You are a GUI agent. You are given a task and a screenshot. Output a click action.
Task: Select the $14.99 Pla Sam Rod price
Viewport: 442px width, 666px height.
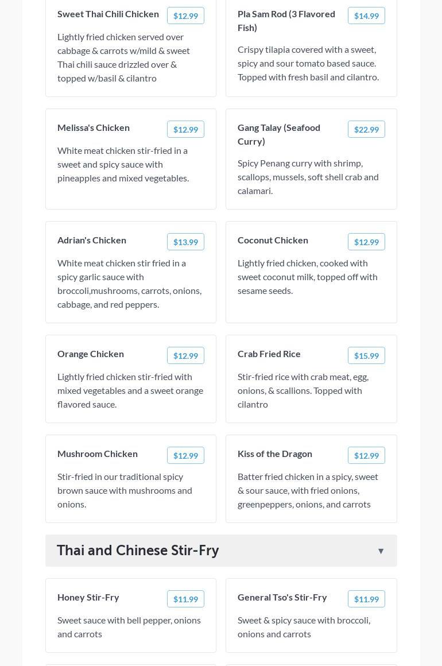pyautogui.click(x=366, y=16)
